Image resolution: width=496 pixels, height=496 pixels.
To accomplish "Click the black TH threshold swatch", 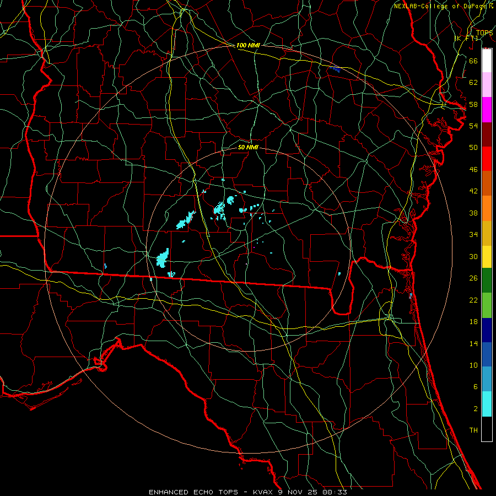I will click(487, 429).
